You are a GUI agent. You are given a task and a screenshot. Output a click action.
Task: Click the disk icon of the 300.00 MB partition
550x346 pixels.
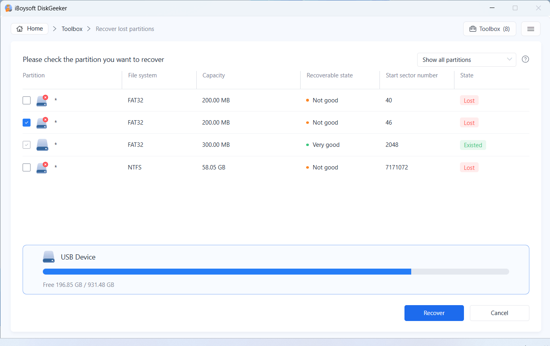tap(42, 145)
